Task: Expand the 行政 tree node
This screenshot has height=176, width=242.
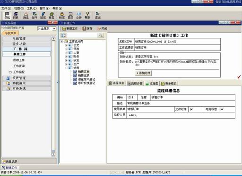Action: click(66, 49)
